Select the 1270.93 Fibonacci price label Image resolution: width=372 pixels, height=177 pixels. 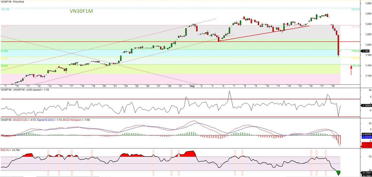[x=355, y=9]
